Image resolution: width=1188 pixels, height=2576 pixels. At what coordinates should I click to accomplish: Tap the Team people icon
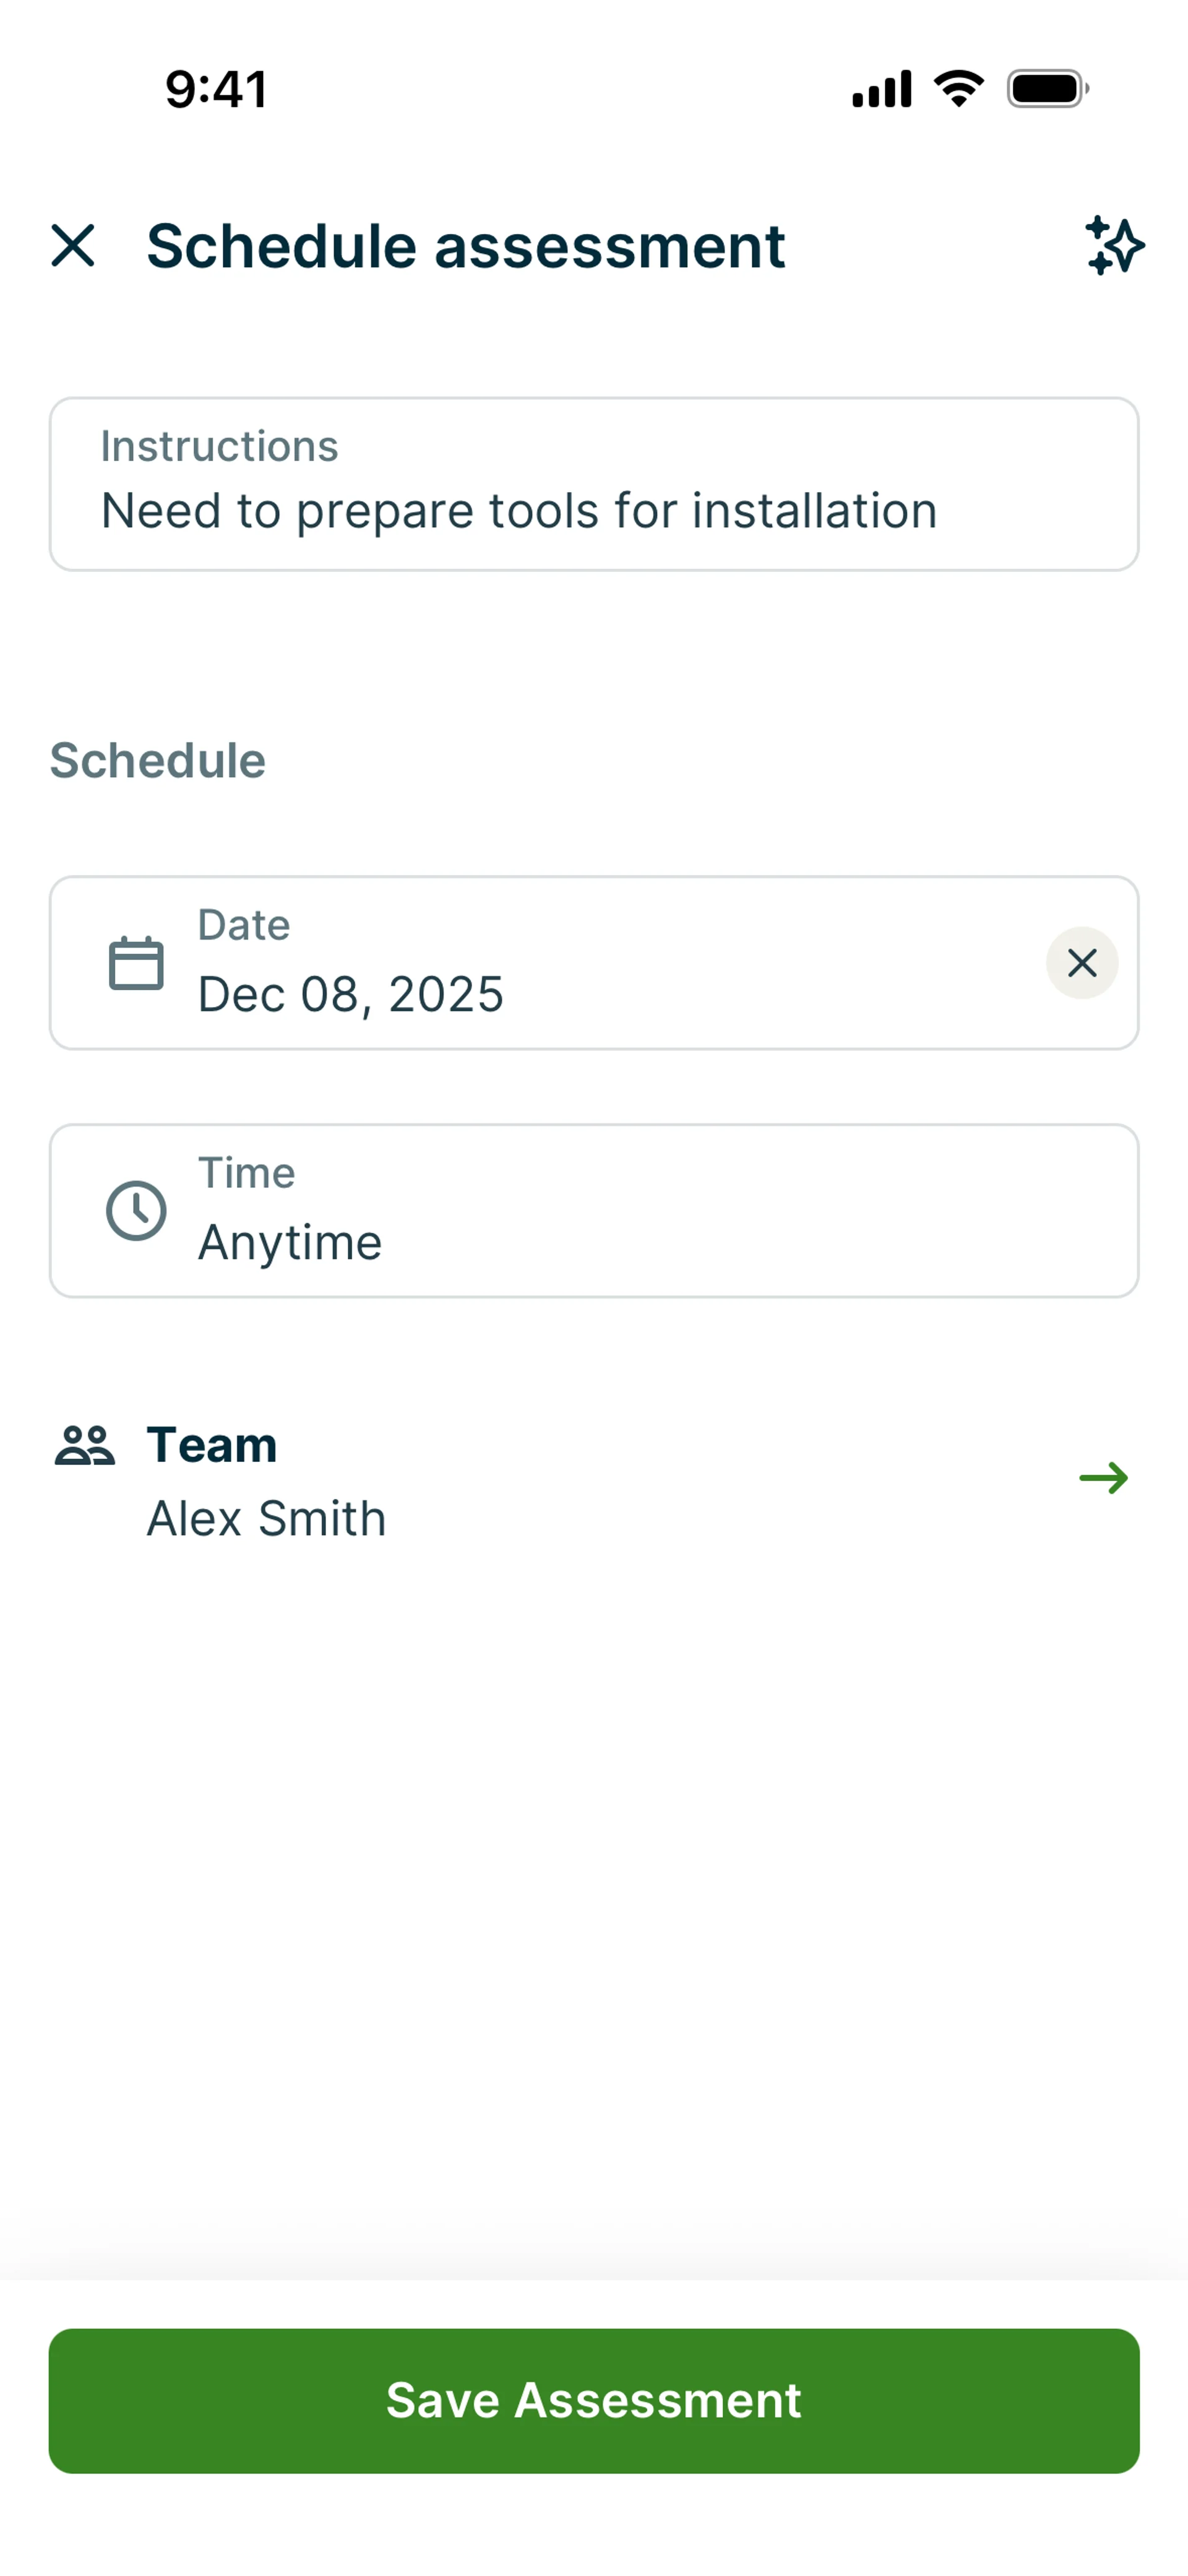85,1446
